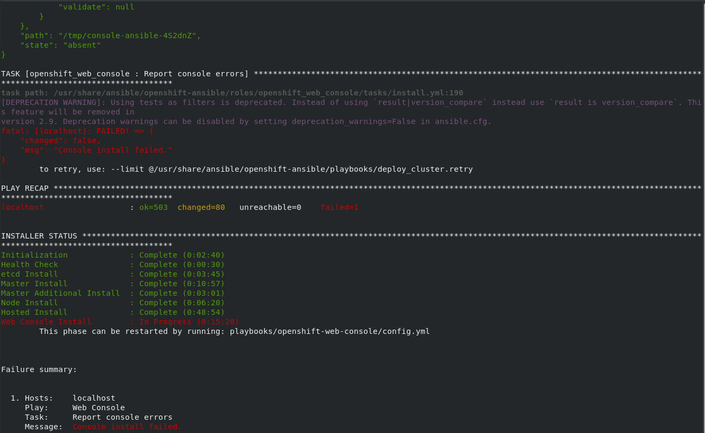Click the green "ok=503" recap value
This screenshot has height=433, width=705.
coord(153,207)
